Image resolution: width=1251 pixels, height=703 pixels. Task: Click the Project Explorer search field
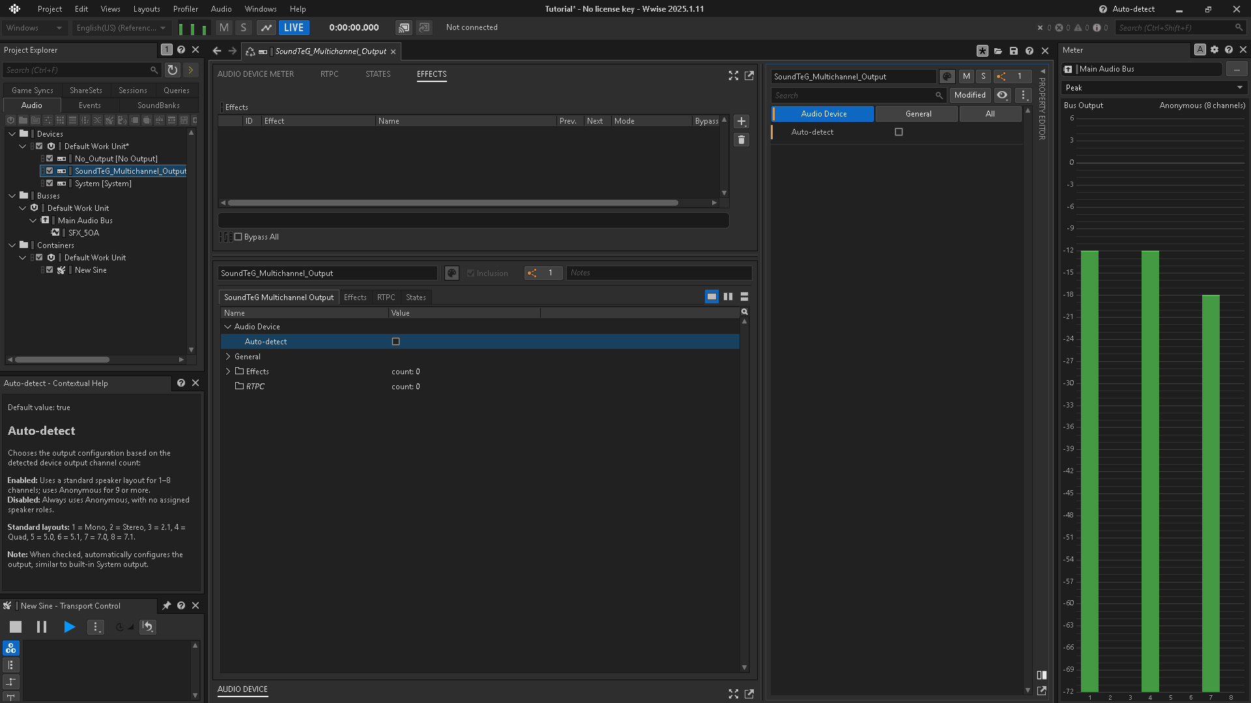82,70
